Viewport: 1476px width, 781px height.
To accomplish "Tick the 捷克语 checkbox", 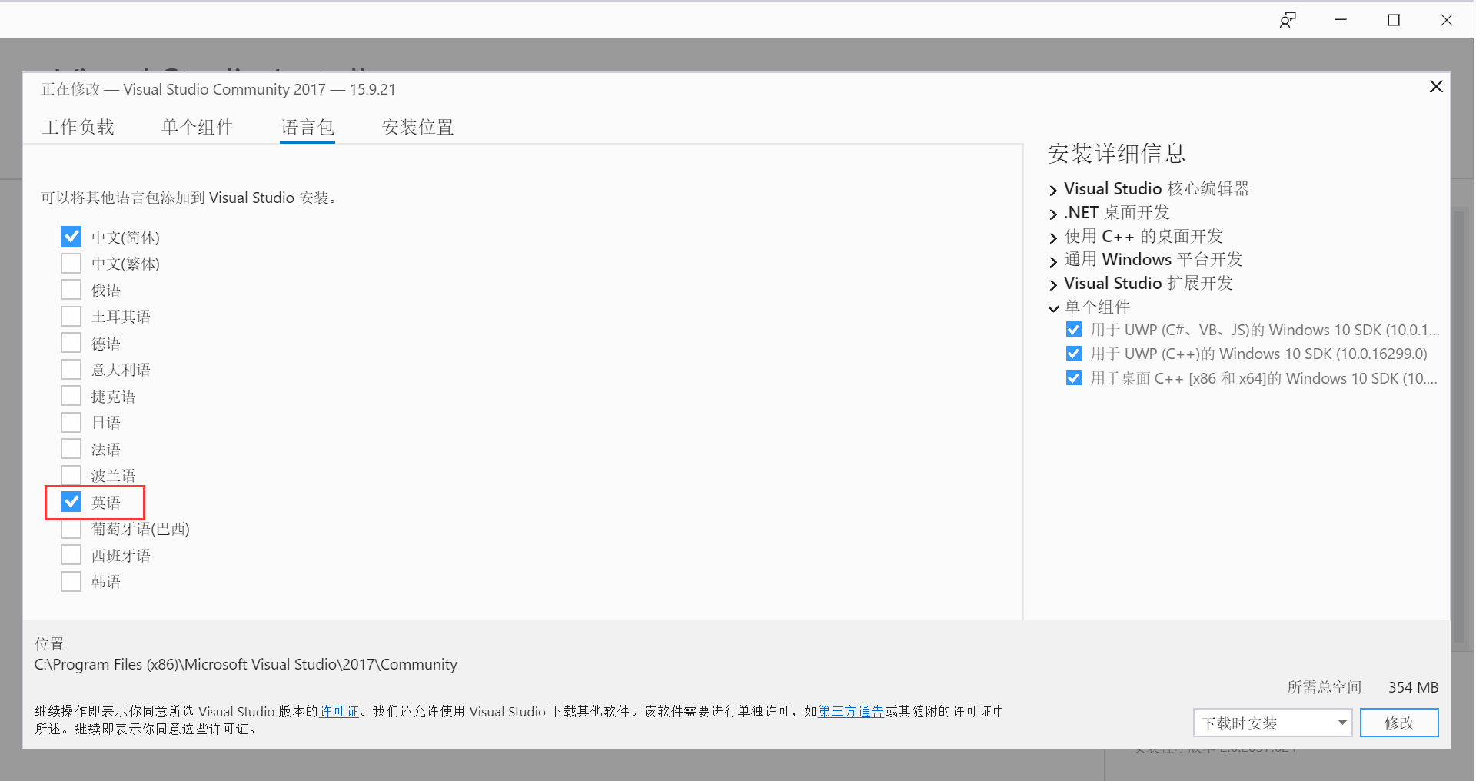I will tap(71, 396).
